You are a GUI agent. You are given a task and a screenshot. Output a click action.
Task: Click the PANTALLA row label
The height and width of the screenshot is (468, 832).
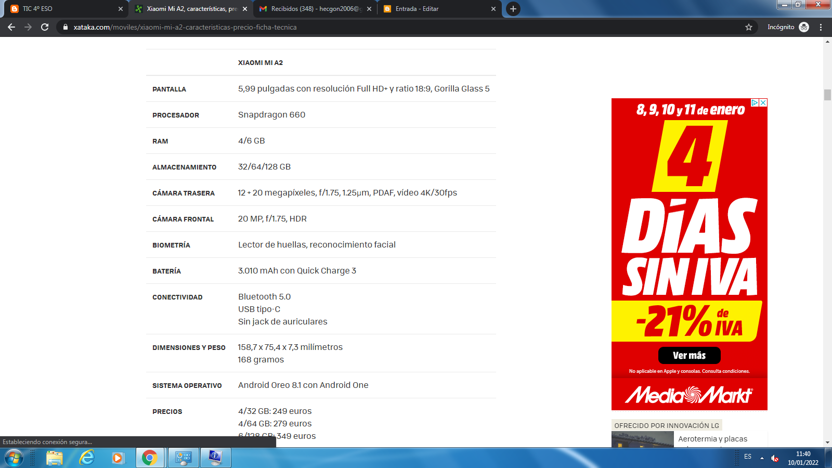[169, 89]
